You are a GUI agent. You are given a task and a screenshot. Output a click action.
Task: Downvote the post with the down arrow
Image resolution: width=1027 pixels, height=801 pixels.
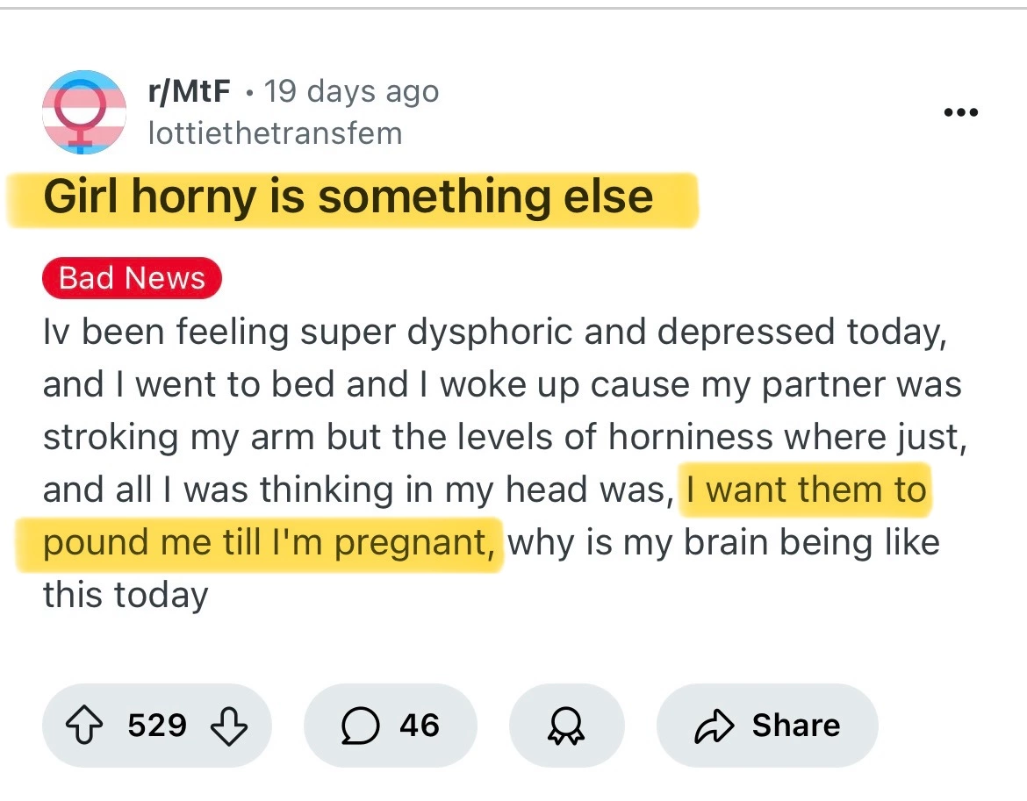pyautogui.click(x=228, y=726)
